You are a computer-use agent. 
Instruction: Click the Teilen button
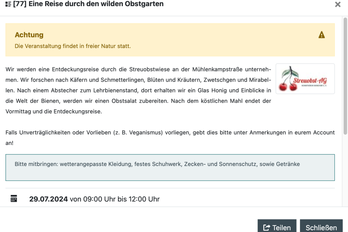point(277,227)
